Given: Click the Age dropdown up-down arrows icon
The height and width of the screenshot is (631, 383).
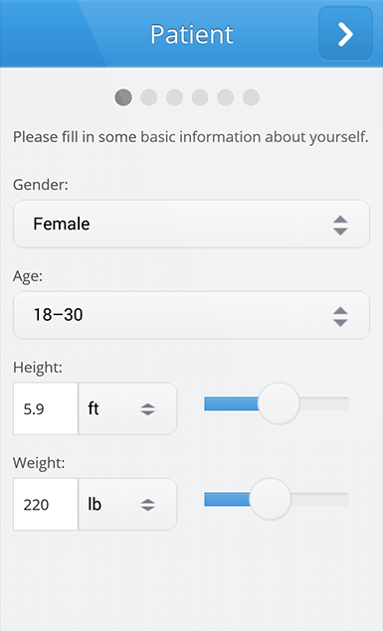Looking at the screenshot, I should (x=340, y=316).
